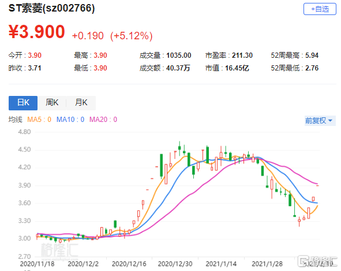
Task: Click the stock title ST索菱(sz002766)
Action: click(51, 8)
